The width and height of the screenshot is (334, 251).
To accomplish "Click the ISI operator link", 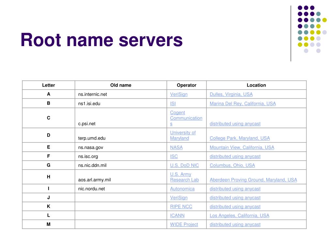I will (173, 104).
